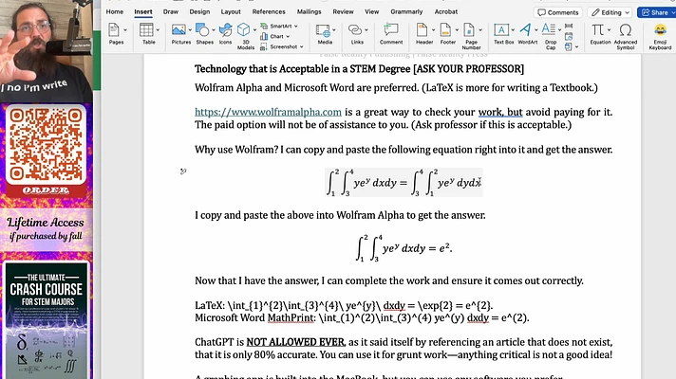Click the 3D Models cube icon
Screen dimensions: 676x379
click(x=243, y=29)
